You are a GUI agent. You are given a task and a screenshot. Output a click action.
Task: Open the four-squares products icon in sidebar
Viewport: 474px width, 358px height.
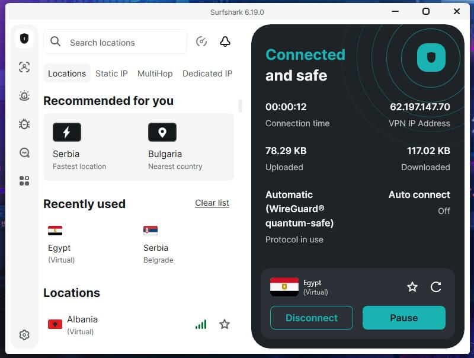(24, 181)
